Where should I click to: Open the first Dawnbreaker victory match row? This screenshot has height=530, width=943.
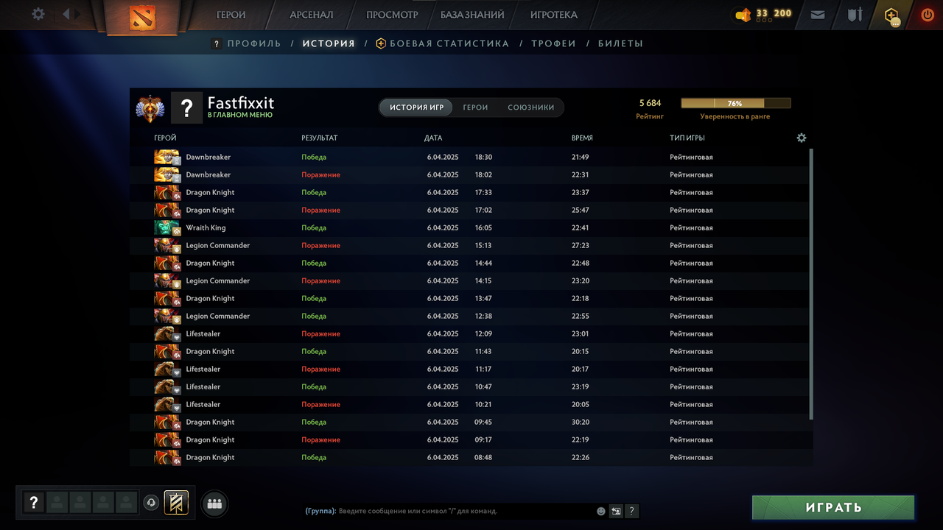(471, 157)
